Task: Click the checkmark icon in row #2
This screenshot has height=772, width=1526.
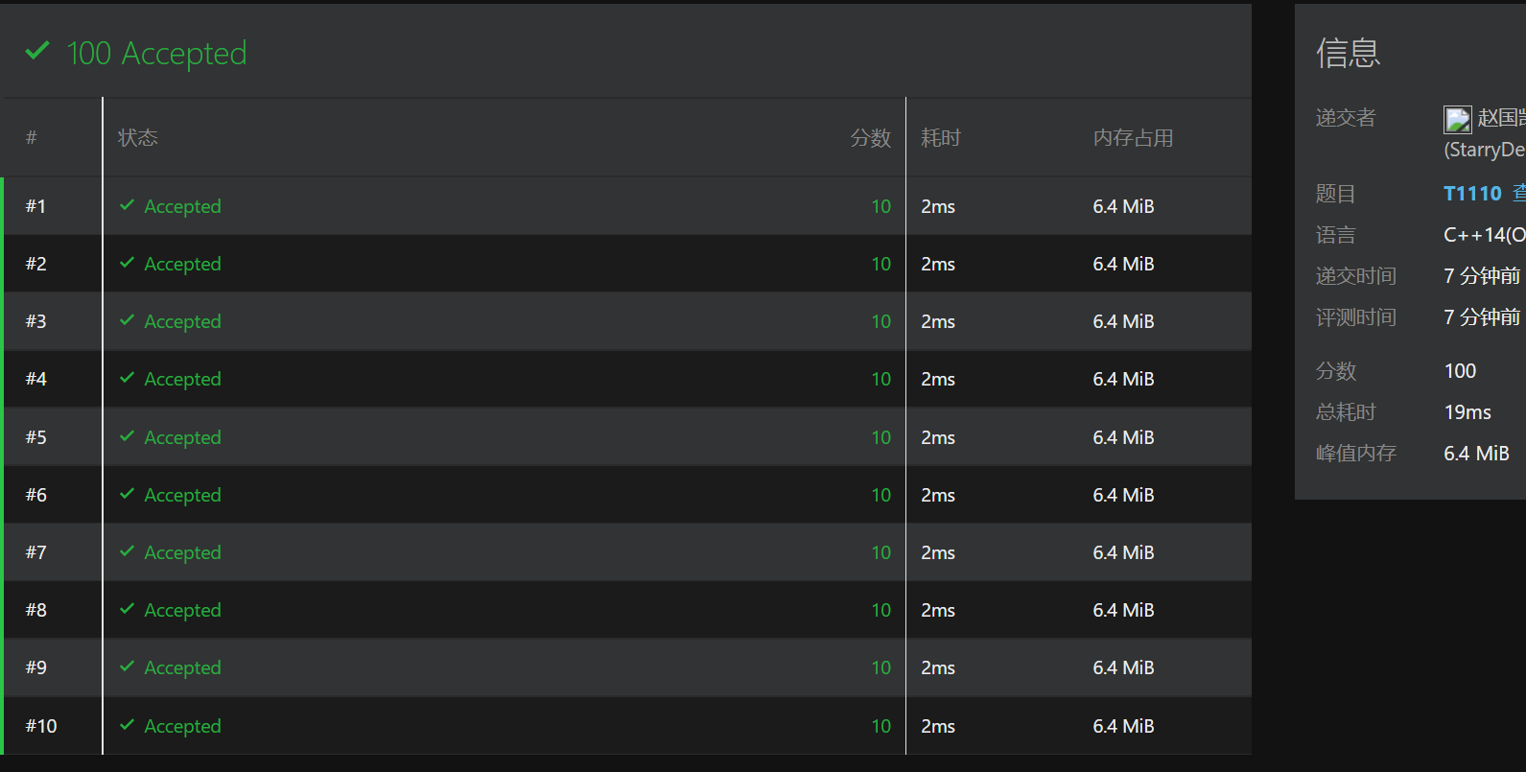Action: click(127, 263)
